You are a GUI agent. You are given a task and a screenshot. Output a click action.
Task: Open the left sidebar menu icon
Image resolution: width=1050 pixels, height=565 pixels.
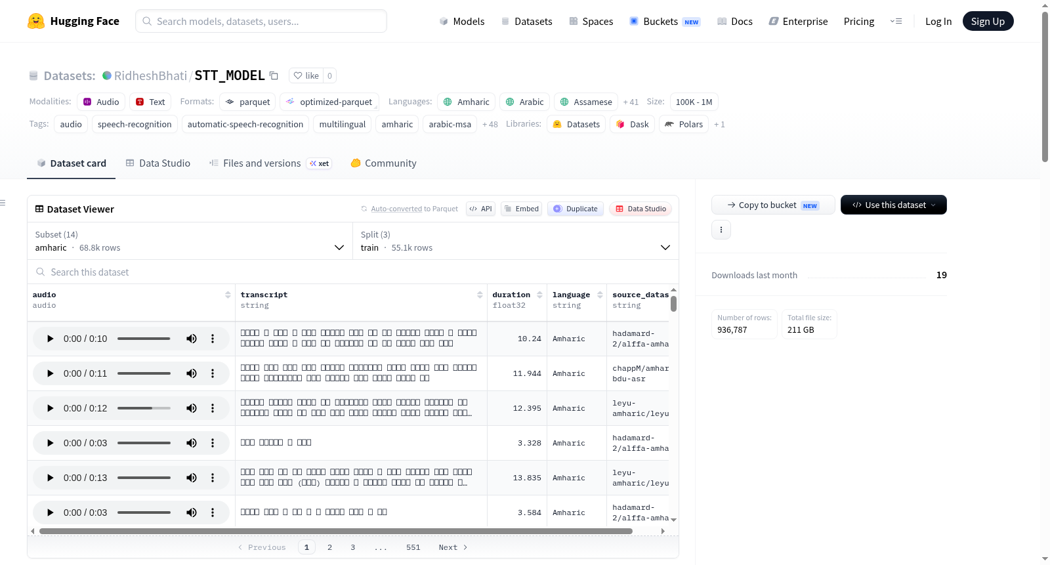coord(3,203)
